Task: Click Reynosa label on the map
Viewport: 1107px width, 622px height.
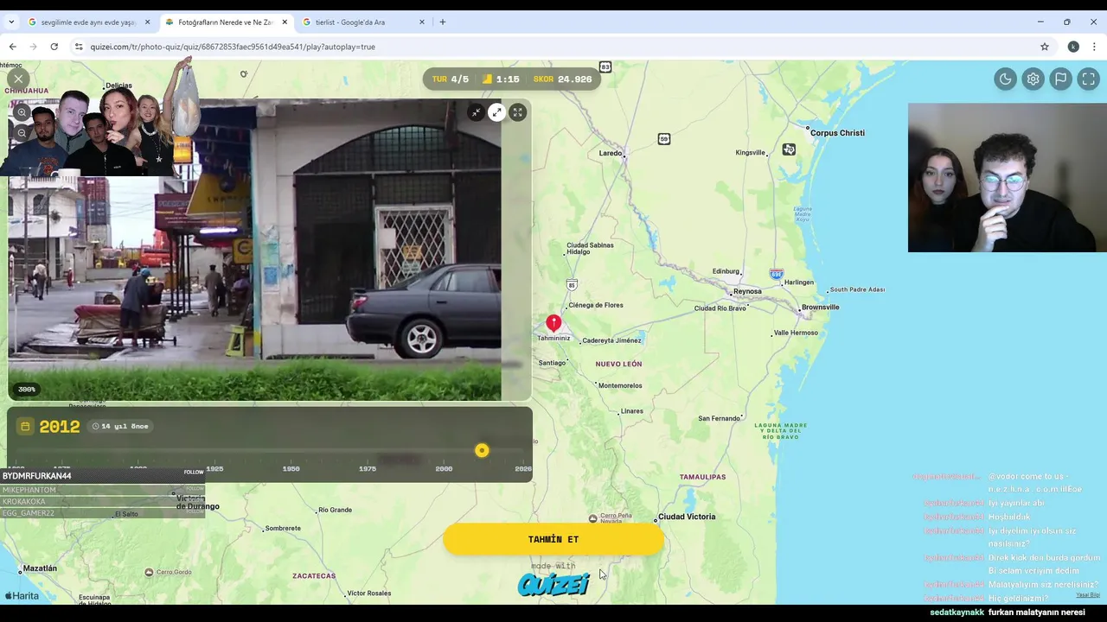Action: coord(747,291)
